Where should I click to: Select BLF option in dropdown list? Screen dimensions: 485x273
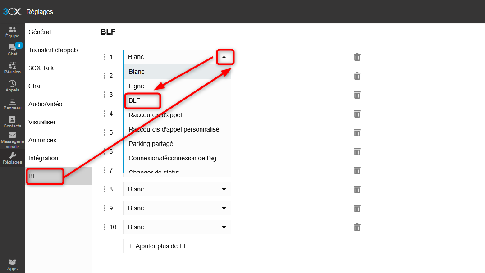coord(176,100)
